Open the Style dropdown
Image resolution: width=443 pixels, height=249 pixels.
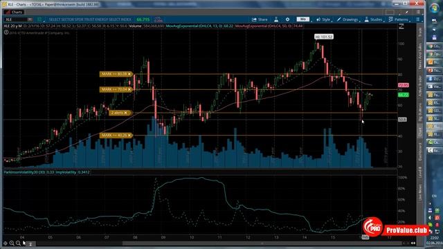click(x=323, y=19)
